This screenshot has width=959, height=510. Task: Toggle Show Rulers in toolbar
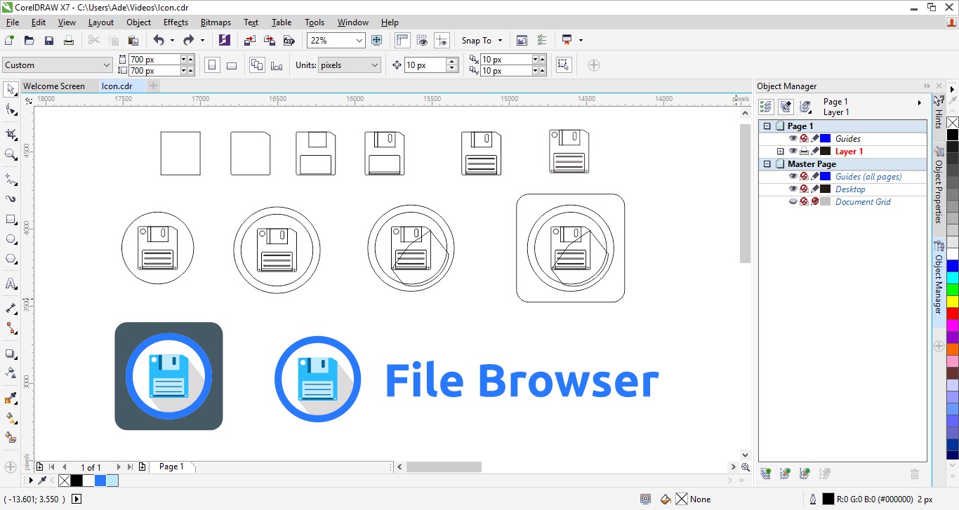pyautogui.click(x=402, y=41)
